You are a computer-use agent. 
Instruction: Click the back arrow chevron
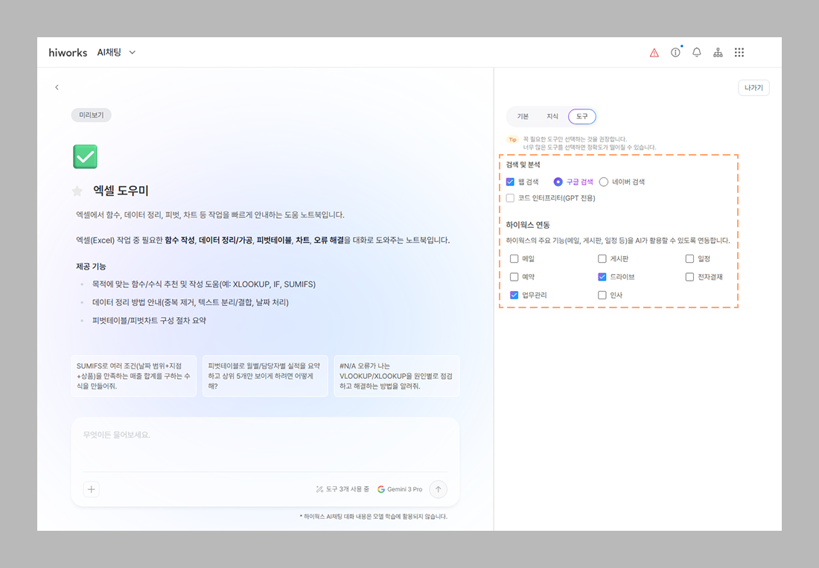click(x=57, y=88)
